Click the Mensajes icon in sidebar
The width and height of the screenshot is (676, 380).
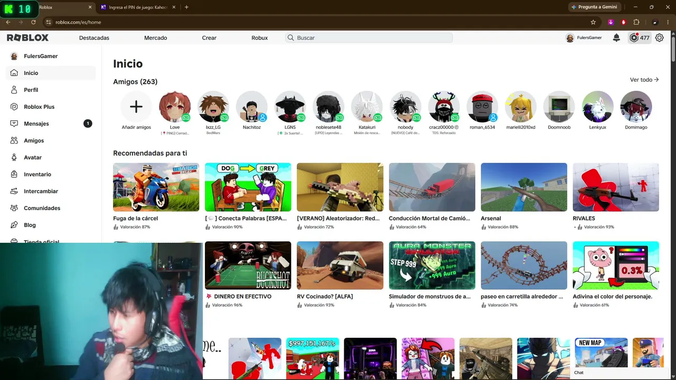pyautogui.click(x=14, y=123)
